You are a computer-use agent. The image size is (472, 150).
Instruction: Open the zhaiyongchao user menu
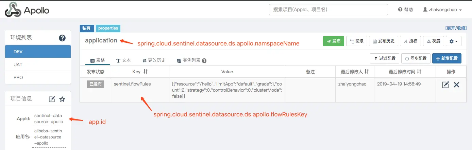(x=442, y=10)
